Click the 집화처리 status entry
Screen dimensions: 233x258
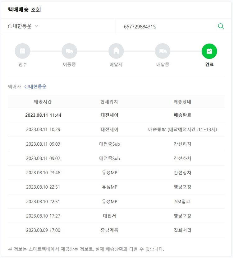pos(182,230)
